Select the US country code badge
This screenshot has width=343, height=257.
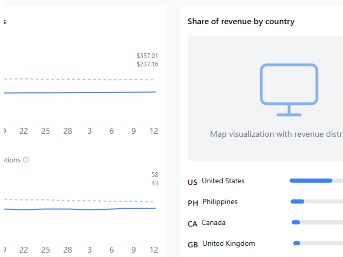pyautogui.click(x=192, y=182)
